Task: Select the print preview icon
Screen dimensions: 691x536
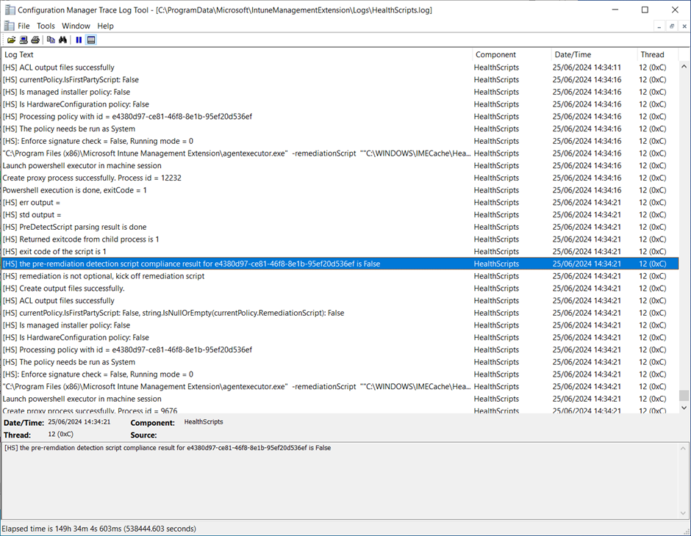Action: (x=23, y=40)
